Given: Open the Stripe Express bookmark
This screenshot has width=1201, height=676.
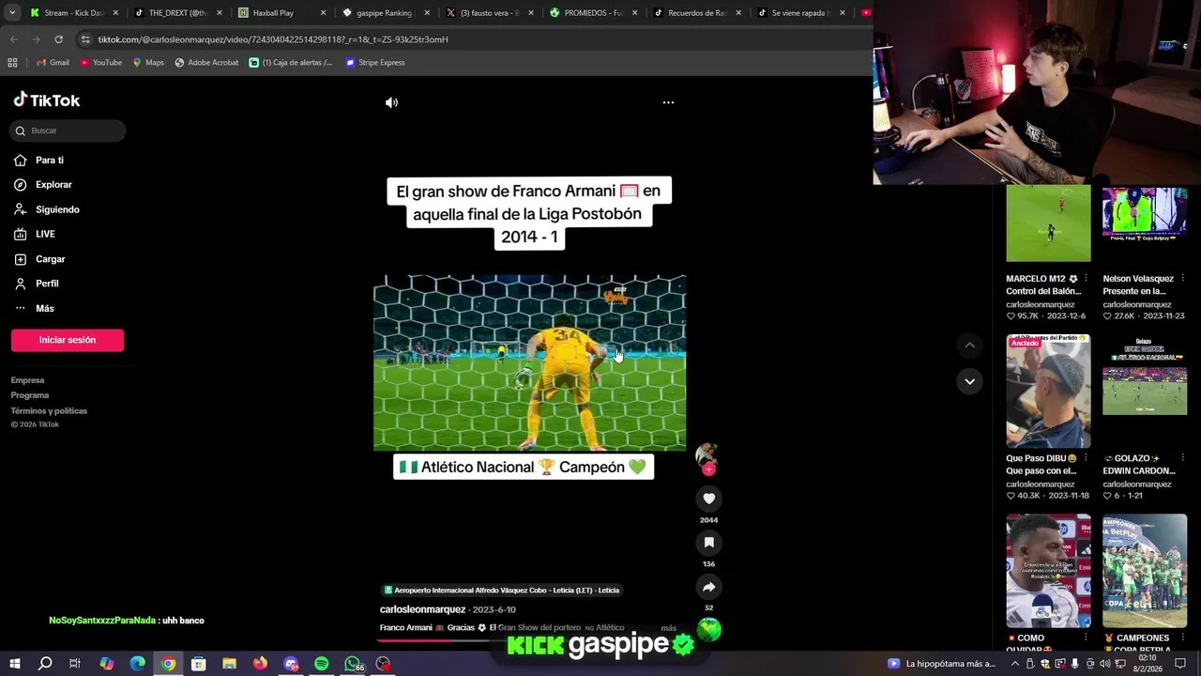Looking at the screenshot, I should click(375, 63).
